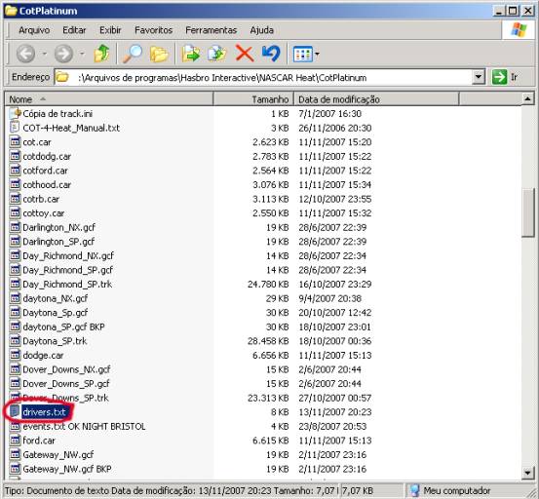539x499 pixels.
Task: Open the Views layout button
Action: point(302,54)
